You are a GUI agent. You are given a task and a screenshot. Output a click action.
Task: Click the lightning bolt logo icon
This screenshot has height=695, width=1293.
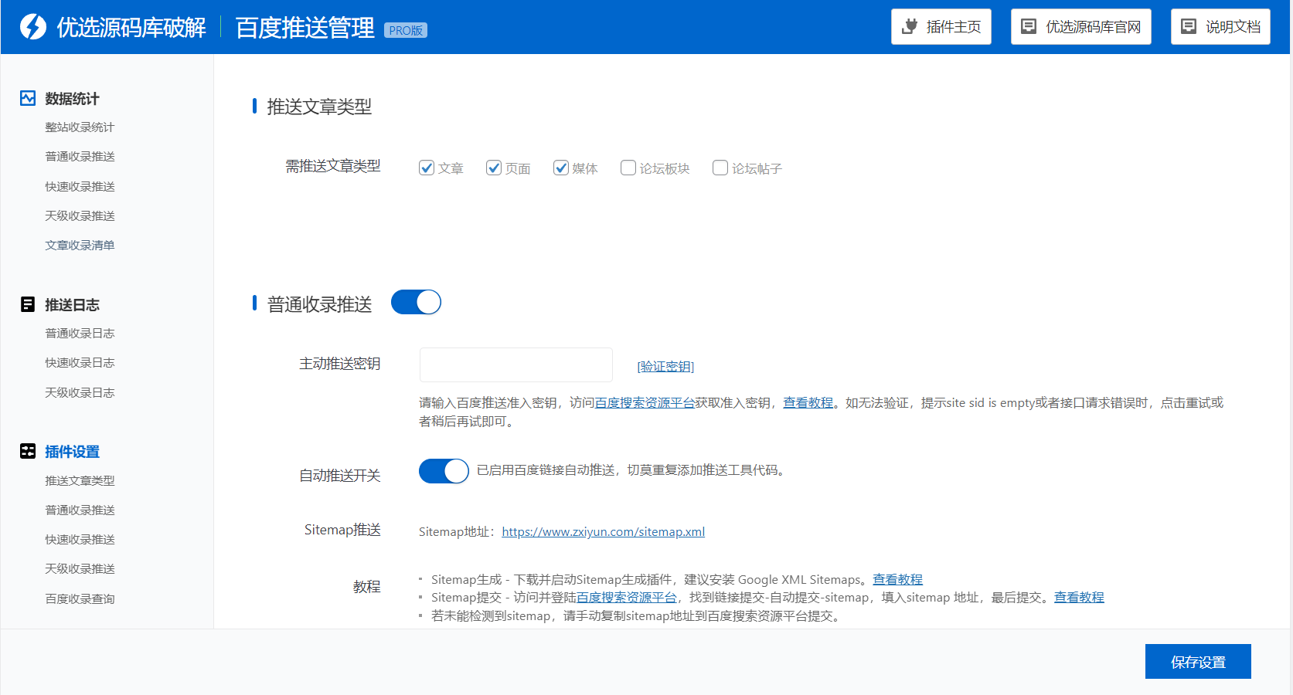pyautogui.click(x=33, y=27)
